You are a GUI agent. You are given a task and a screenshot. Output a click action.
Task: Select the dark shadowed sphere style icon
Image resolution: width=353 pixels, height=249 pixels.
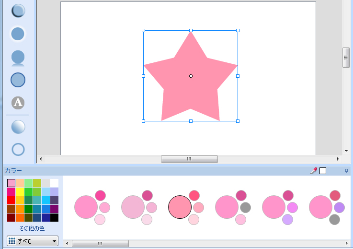pos(18,11)
